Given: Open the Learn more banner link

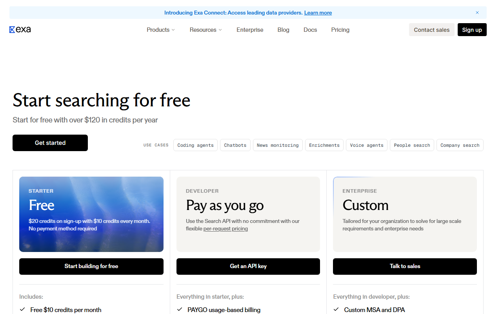Looking at the screenshot, I should [318, 13].
